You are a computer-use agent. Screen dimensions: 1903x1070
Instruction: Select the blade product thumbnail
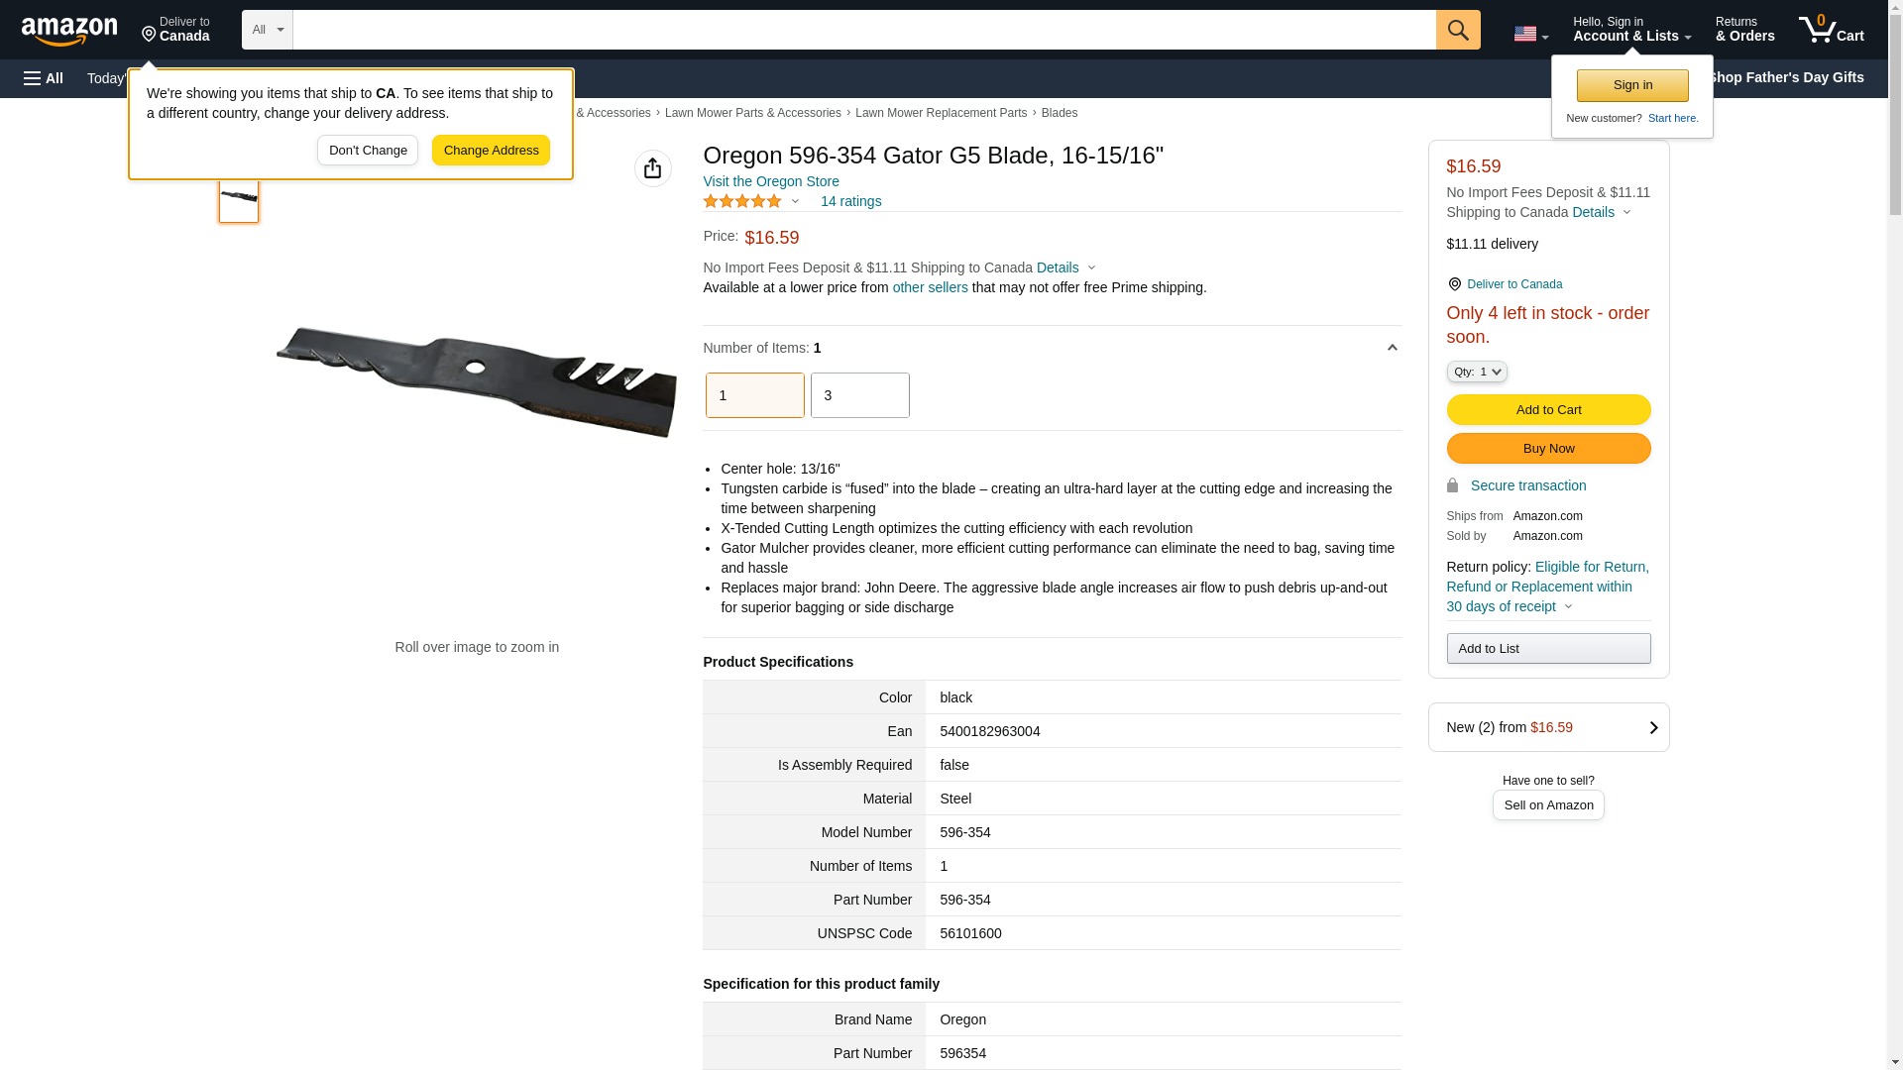(239, 197)
